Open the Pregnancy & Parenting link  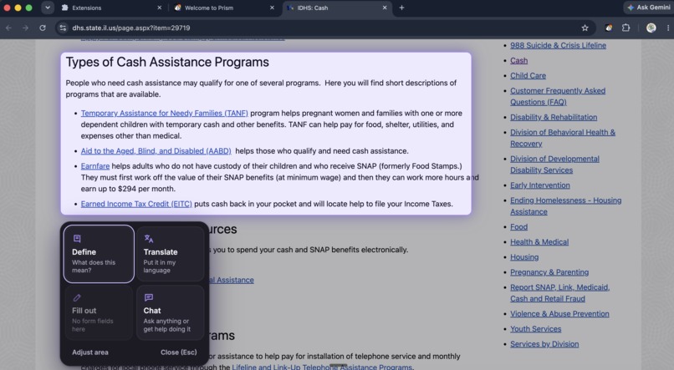pyautogui.click(x=549, y=272)
